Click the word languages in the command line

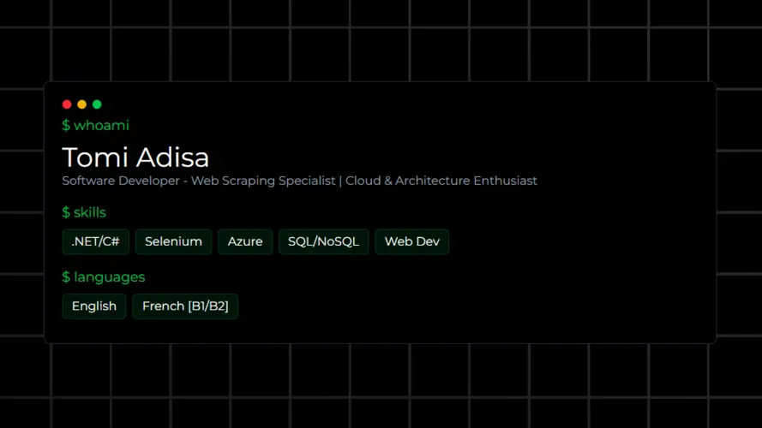pyautogui.click(x=110, y=277)
